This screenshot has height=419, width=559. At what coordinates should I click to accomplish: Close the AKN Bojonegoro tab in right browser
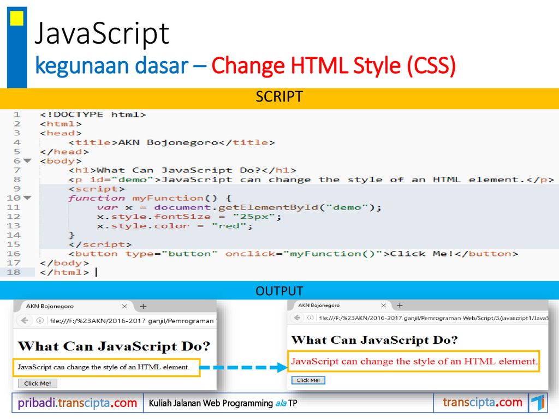pos(384,306)
